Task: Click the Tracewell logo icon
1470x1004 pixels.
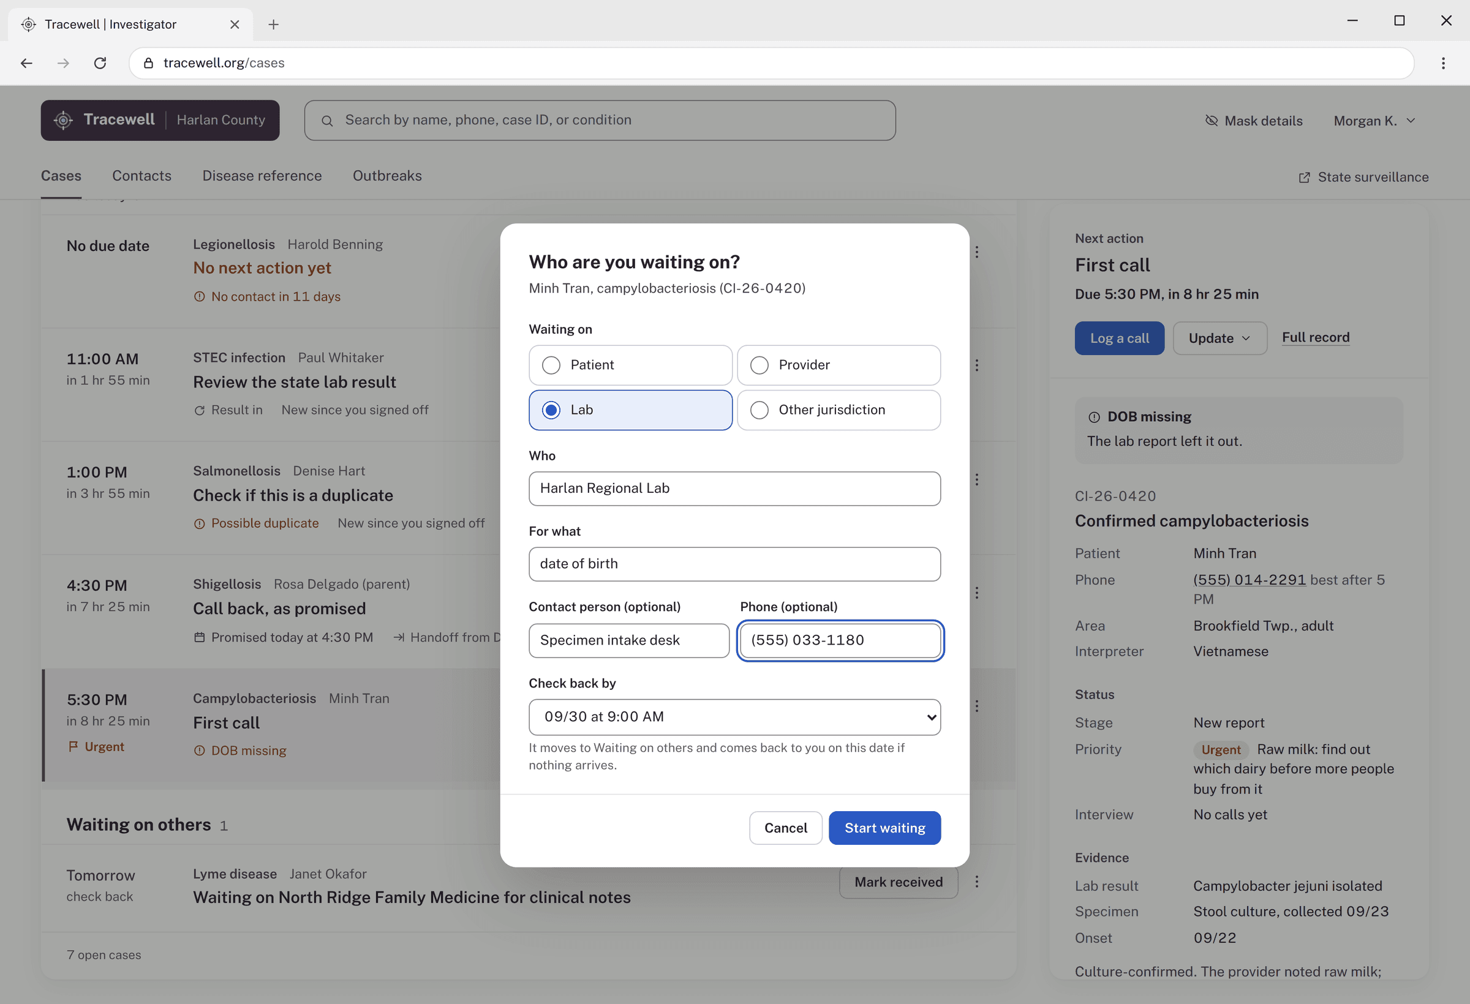Action: 63,120
